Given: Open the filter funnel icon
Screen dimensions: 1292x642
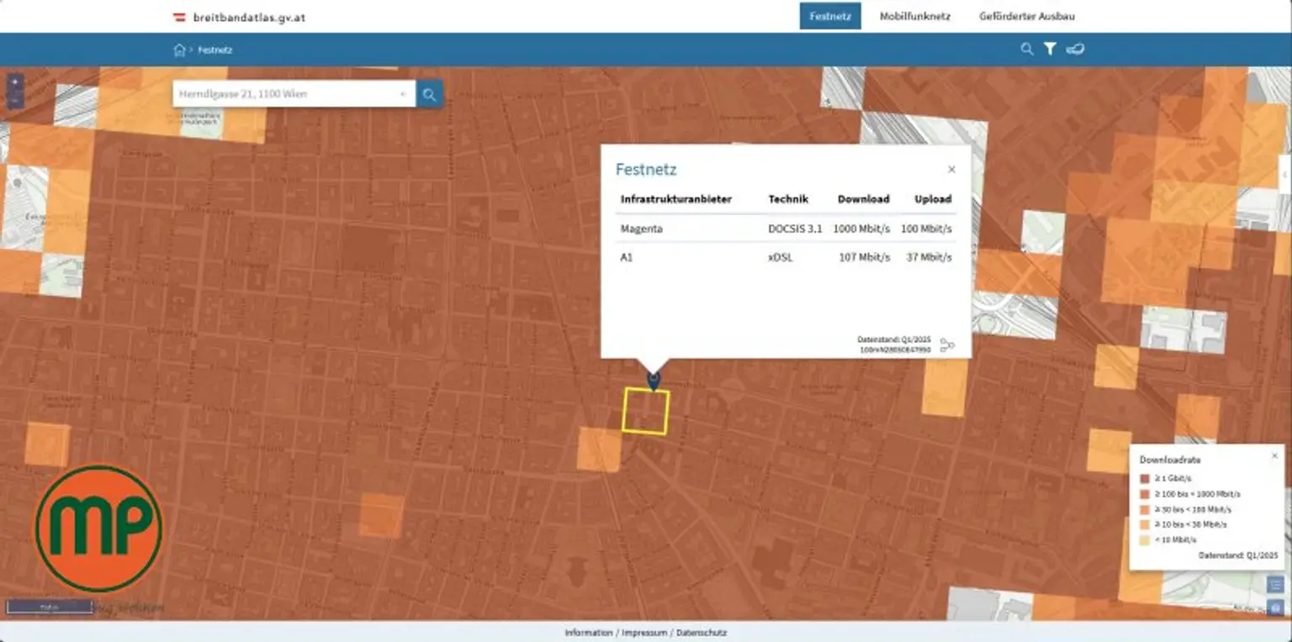Looking at the screenshot, I should coord(1050,50).
